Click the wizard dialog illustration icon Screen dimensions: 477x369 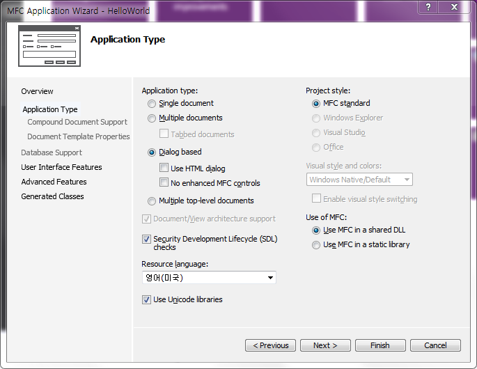click(x=49, y=46)
